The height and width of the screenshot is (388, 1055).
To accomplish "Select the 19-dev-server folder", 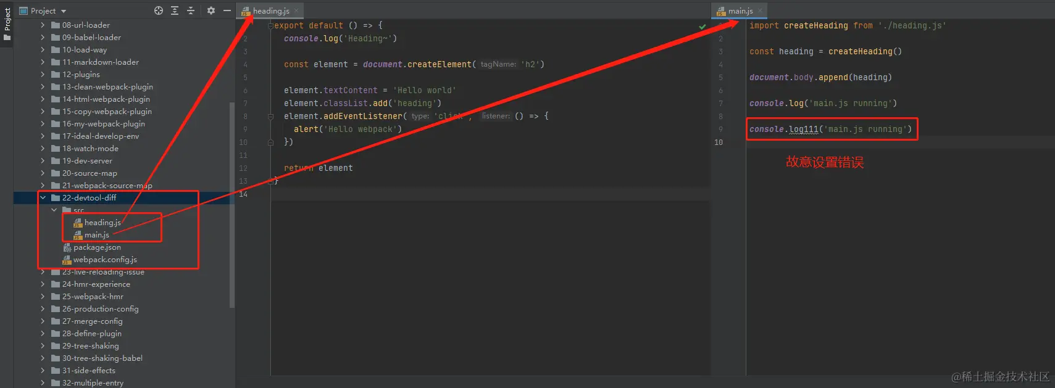I will (x=87, y=161).
